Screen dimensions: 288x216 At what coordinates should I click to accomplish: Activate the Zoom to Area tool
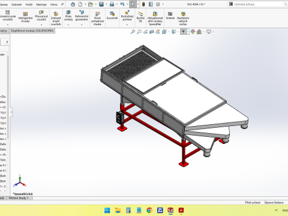(x=139, y=32)
